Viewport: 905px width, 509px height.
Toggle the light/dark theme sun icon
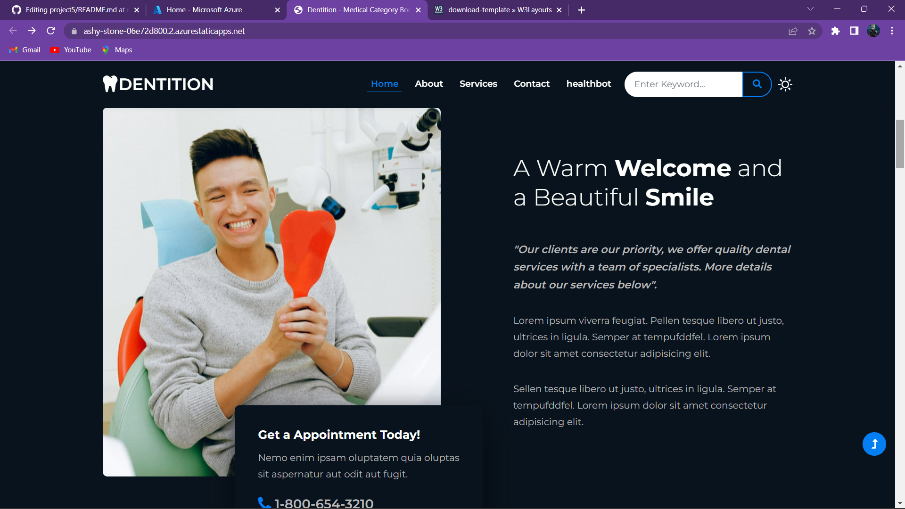pos(785,84)
